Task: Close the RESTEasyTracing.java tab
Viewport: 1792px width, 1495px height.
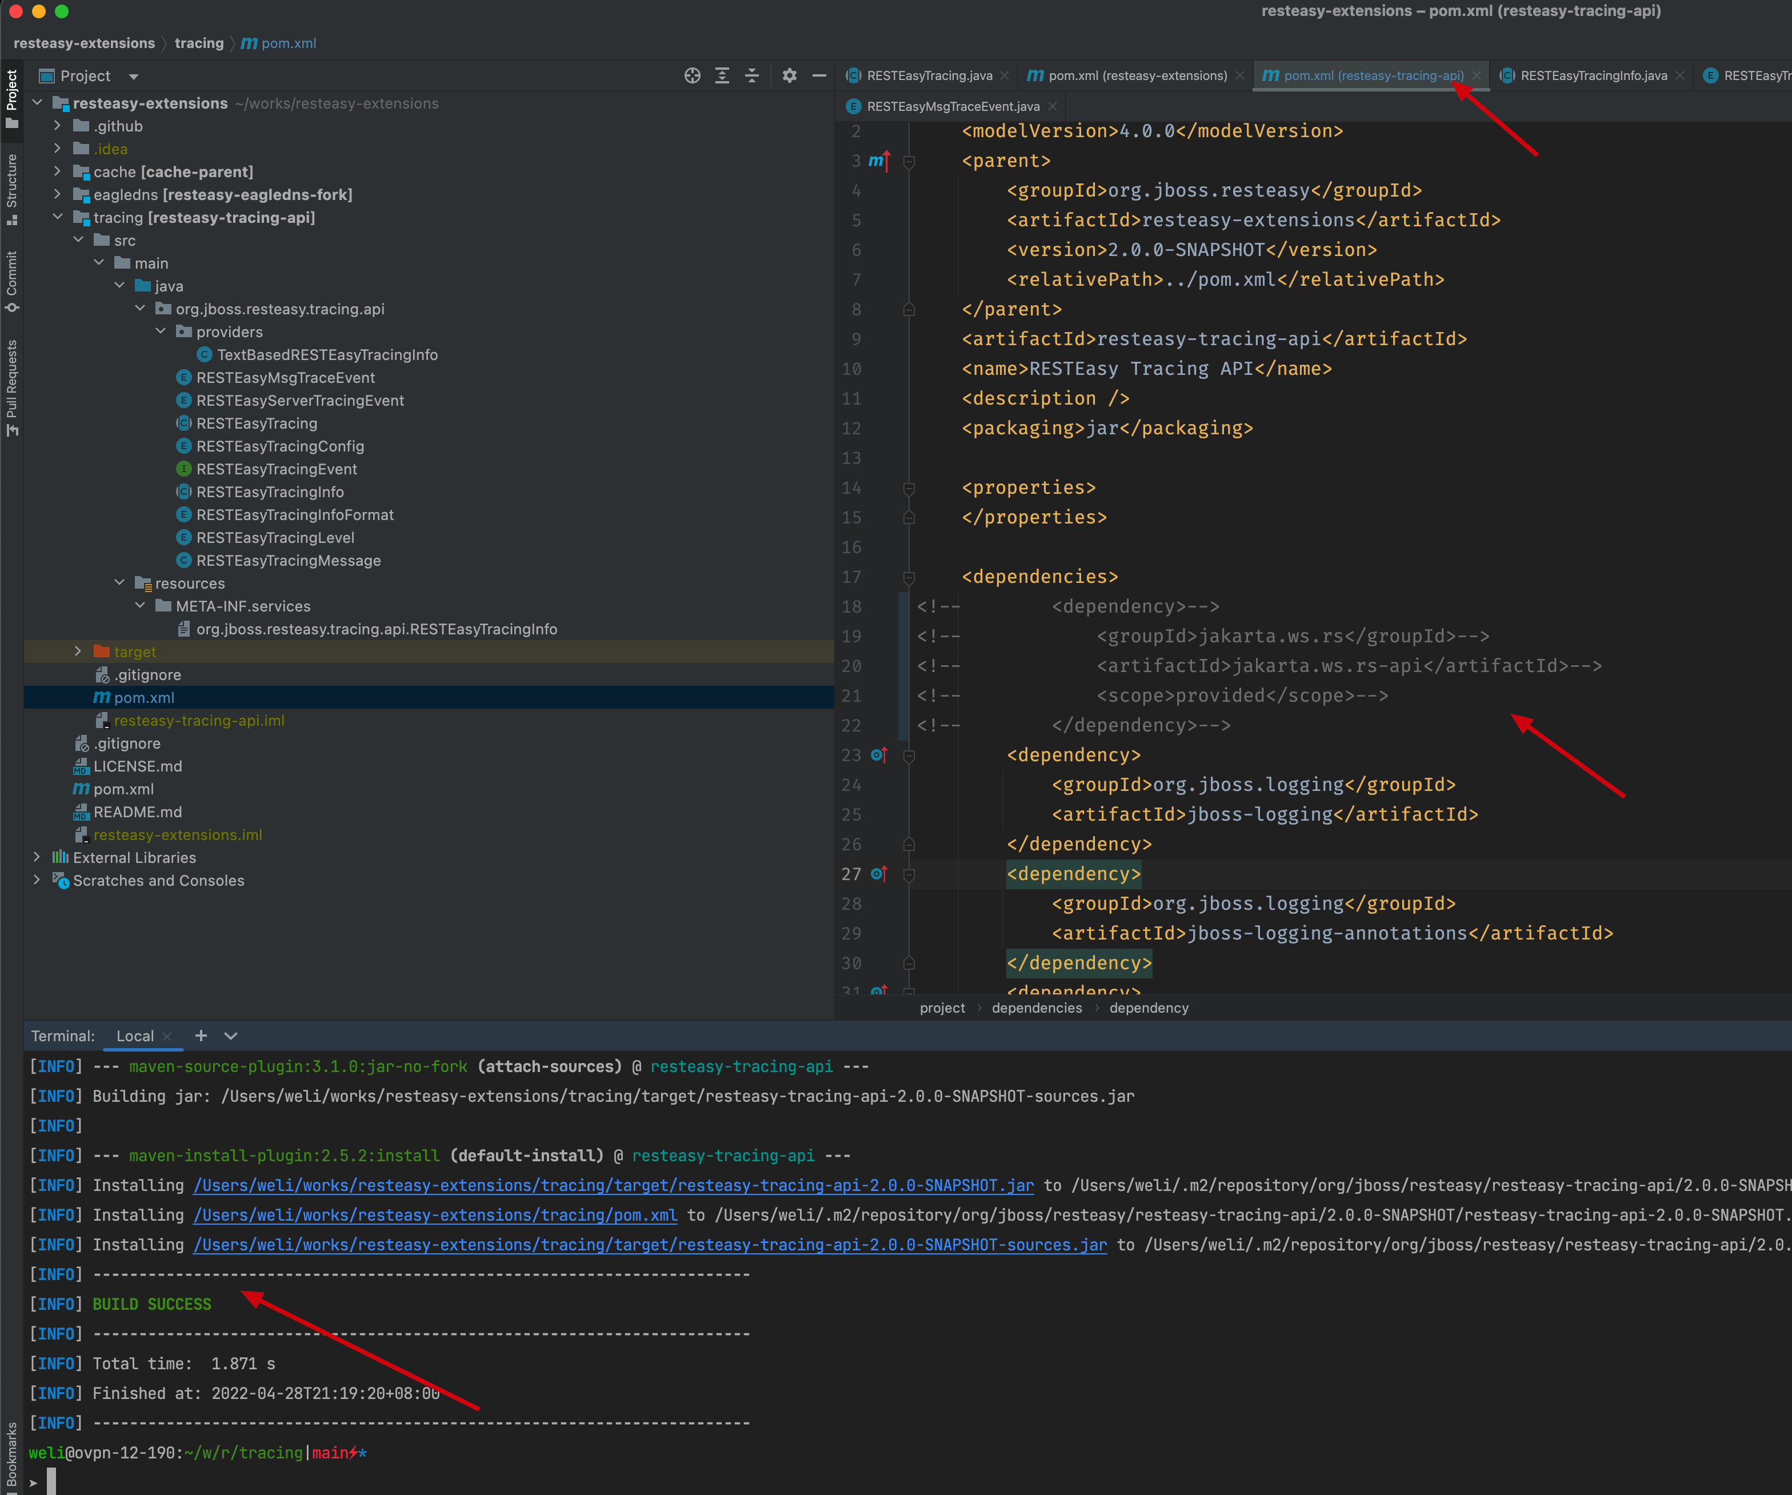Action: pyautogui.click(x=1005, y=76)
